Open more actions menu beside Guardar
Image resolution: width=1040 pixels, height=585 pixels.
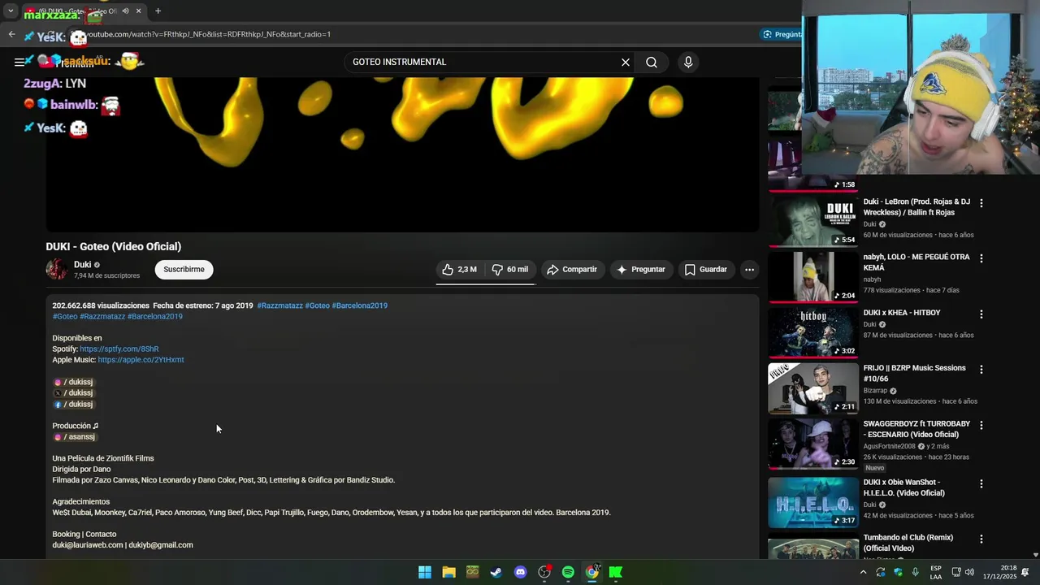[749, 269]
